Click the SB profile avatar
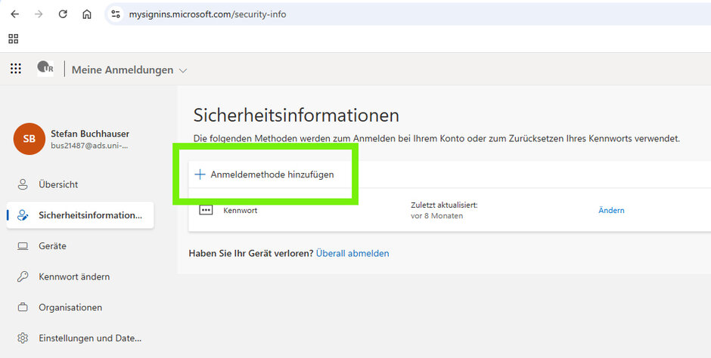 (x=29, y=139)
